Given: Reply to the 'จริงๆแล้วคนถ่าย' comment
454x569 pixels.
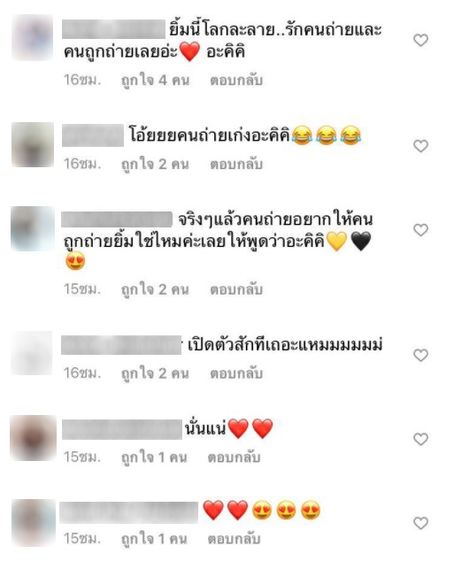Looking at the screenshot, I should pyautogui.click(x=236, y=289).
